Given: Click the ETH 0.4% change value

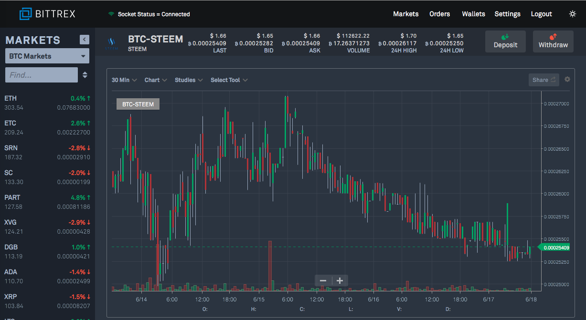Looking at the screenshot, I should tap(80, 98).
